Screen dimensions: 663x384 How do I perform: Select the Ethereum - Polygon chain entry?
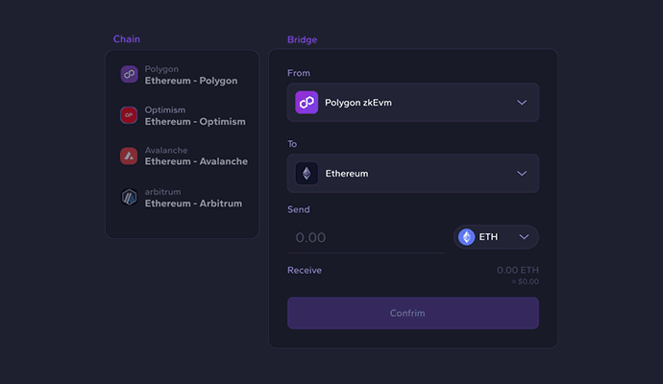pos(182,75)
